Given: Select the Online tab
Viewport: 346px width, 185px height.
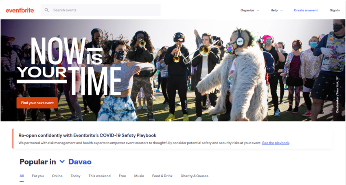Looking at the screenshot, I should [57, 176].
